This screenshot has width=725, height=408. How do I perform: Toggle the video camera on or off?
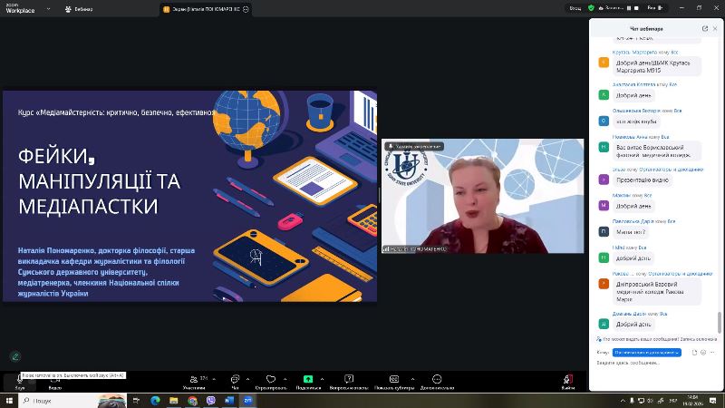[54, 380]
